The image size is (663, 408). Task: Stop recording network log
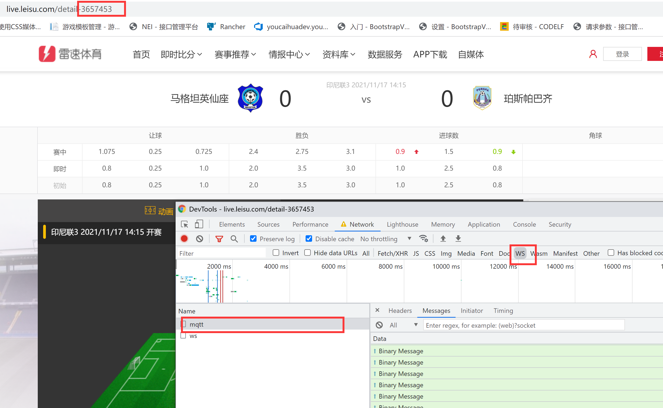click(x=184, y=239)
